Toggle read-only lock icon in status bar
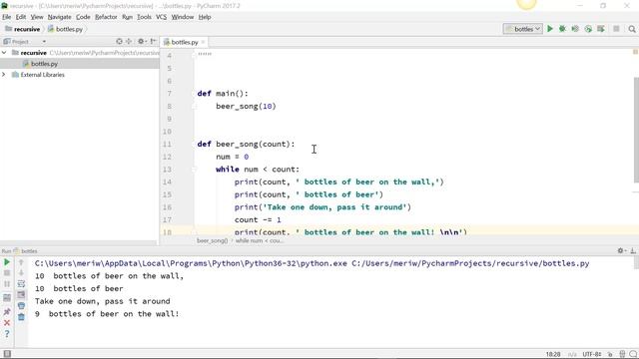 (610, 354)
